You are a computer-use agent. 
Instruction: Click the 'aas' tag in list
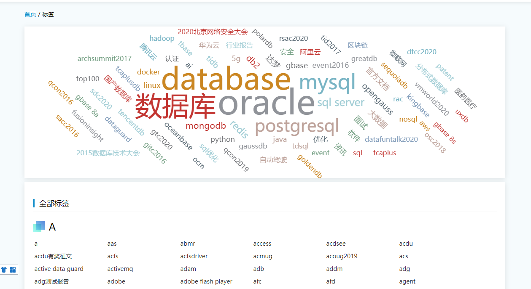[112, 244]
